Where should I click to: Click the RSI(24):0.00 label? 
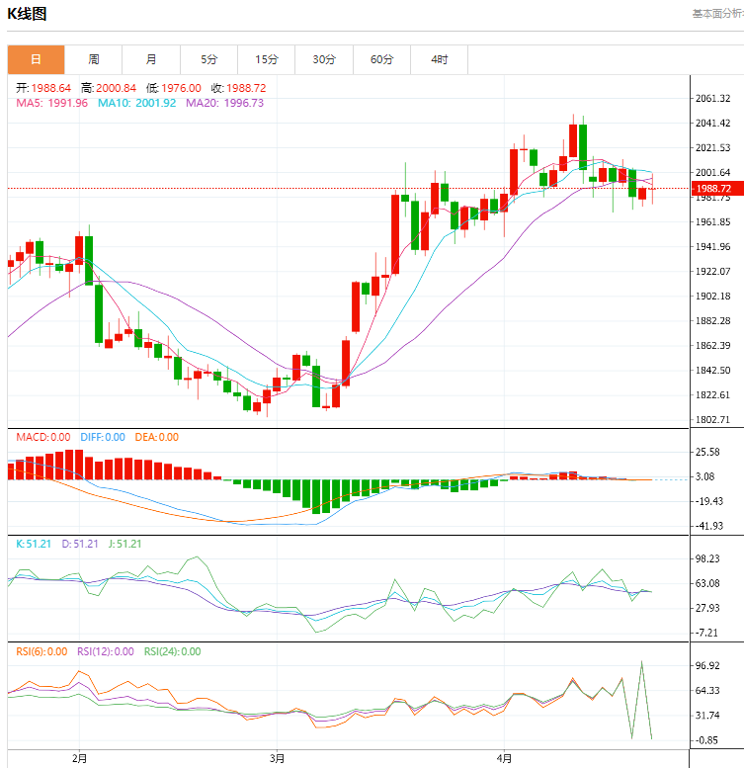point(172,651)
